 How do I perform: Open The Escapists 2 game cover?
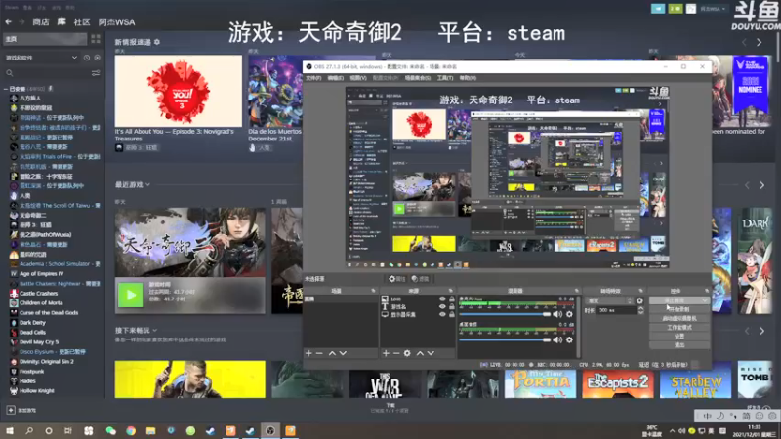618,382
